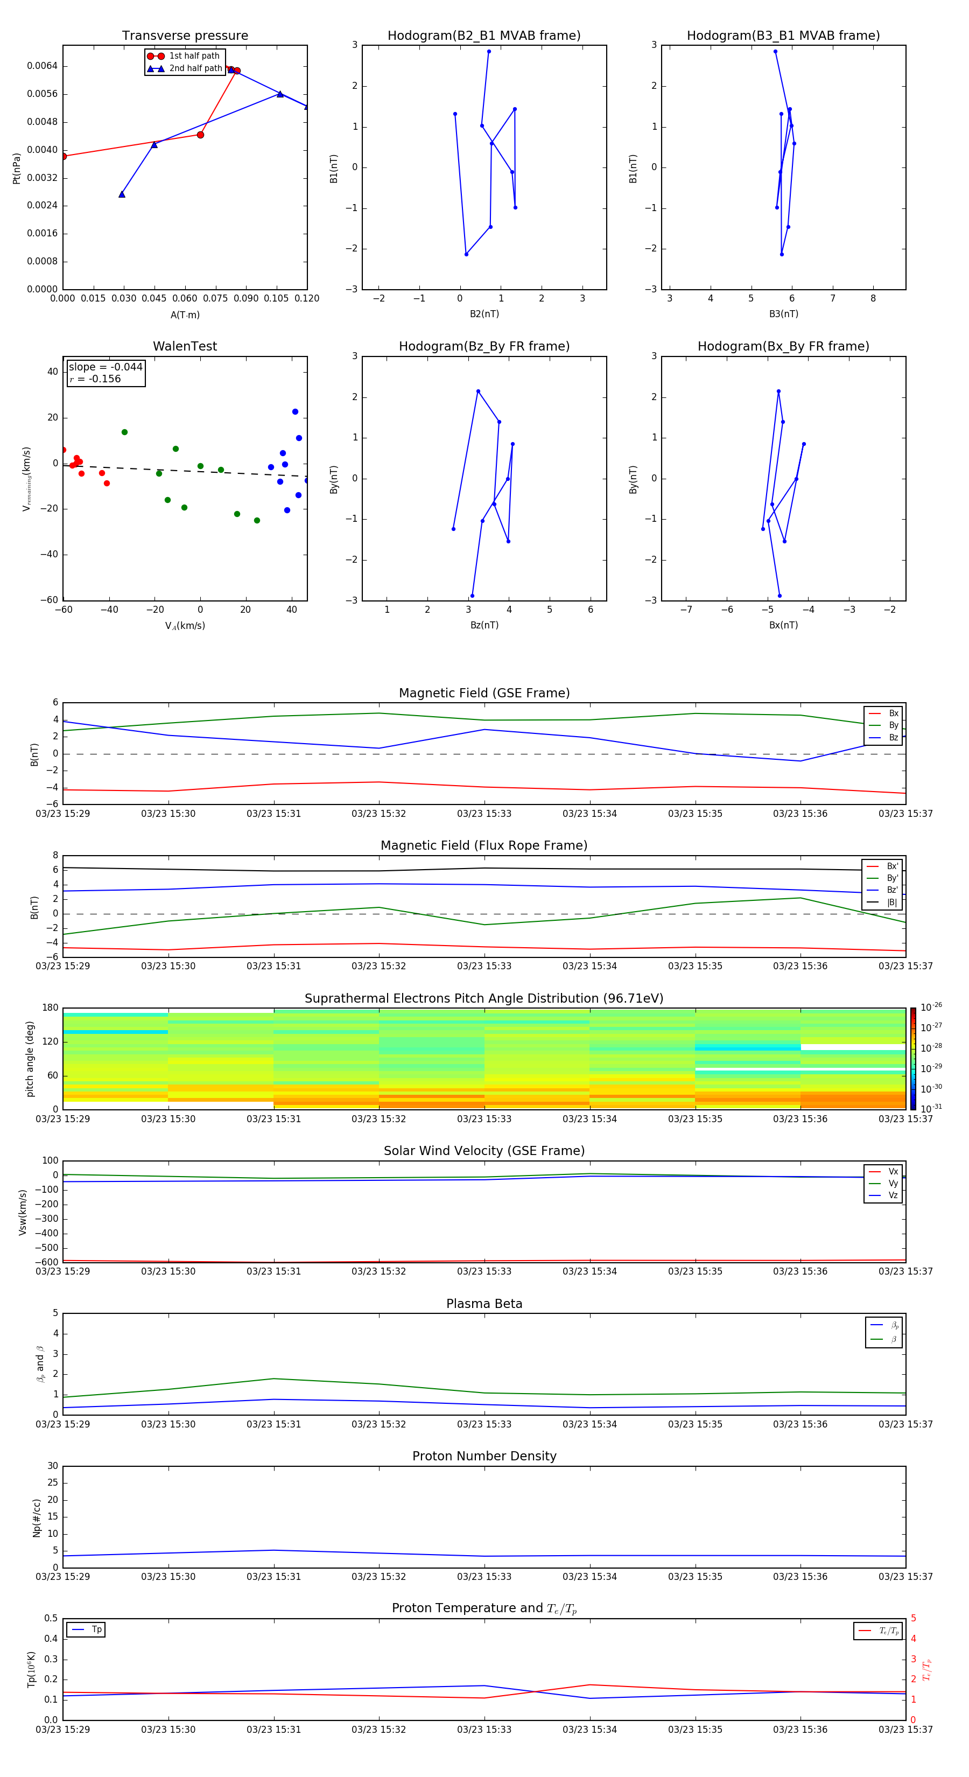This screenshot has height=1777, width=969.
Task: Click the 'Bz(nT)' axis label in FR hodogram
Action: pyautogui.click(x=484, y=625)
